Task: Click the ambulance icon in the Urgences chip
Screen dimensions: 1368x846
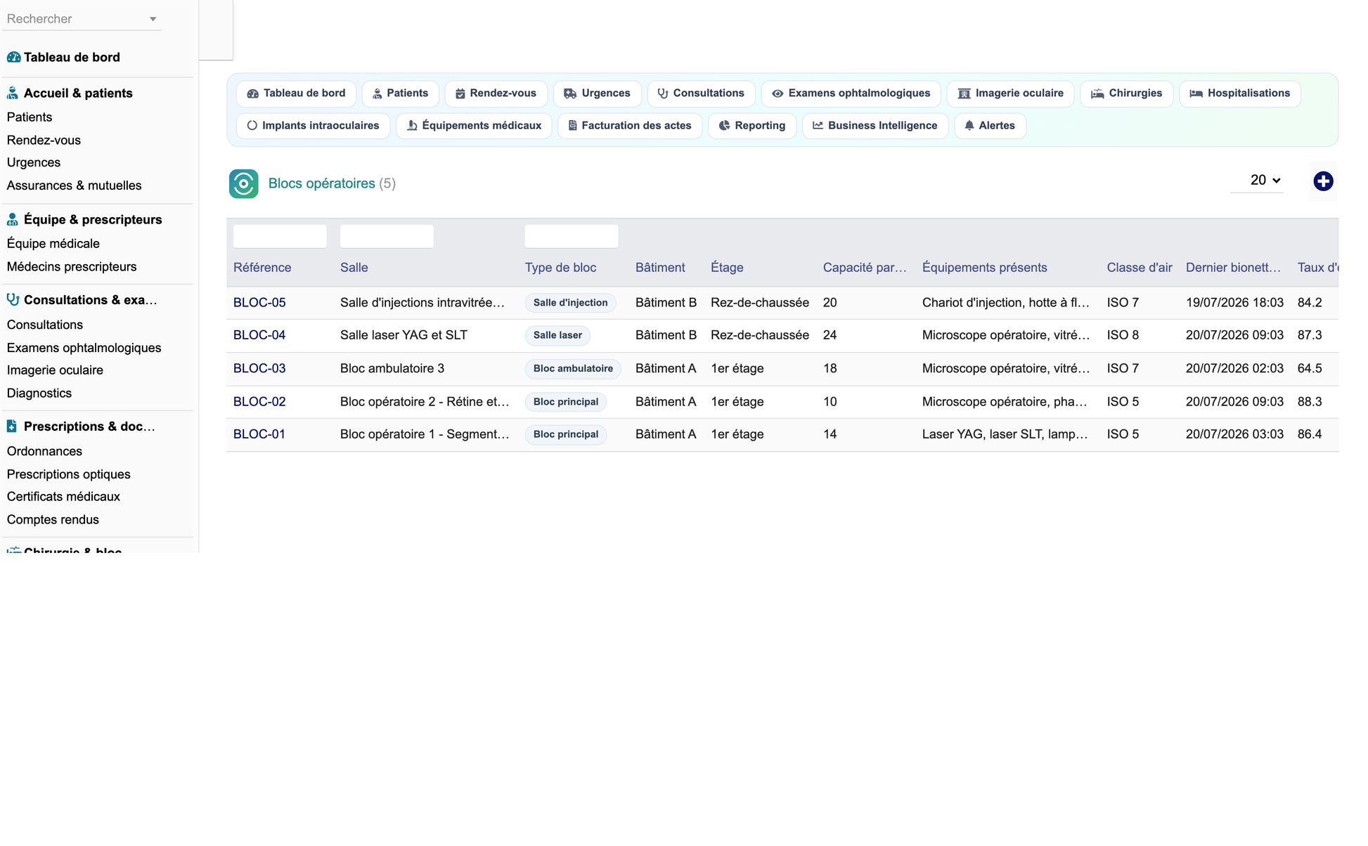Action: 570,93
